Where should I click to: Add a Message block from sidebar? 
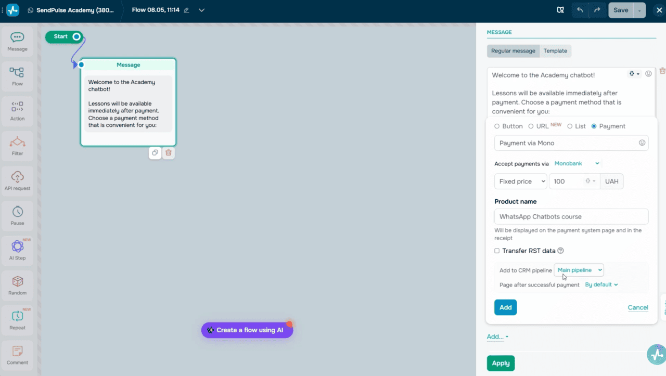click(x=17, y=42)
